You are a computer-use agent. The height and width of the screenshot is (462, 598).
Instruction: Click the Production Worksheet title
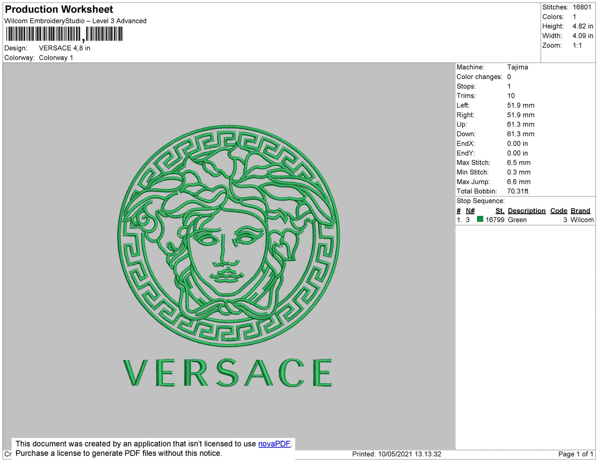[x=59, y=10]
